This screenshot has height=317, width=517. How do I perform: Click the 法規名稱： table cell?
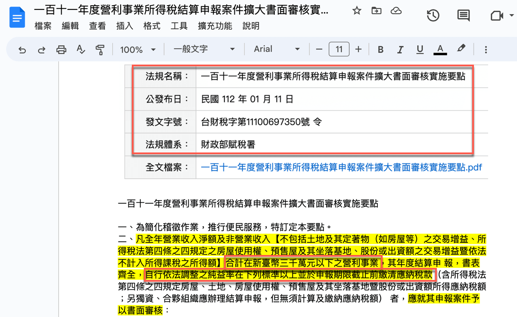click(x=160, y=77)
